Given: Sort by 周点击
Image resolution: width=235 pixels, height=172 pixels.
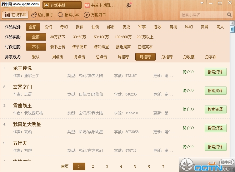Looking at the screenshot, I should tap(57, 57).
